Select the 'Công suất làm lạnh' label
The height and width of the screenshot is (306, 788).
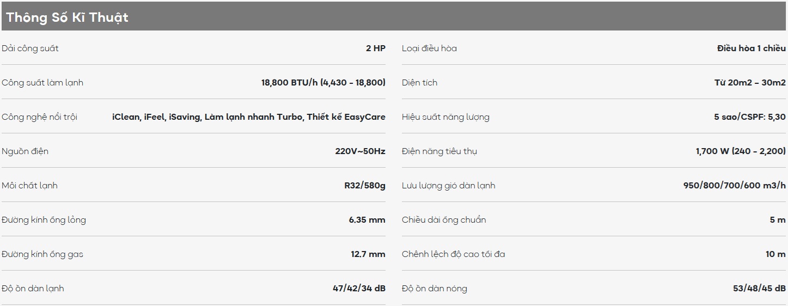point(42,83)
